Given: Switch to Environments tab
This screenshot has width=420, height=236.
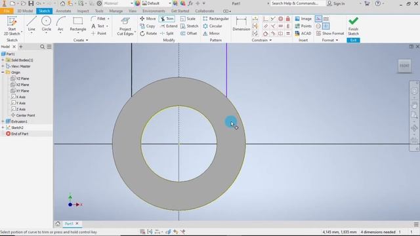Looking at the screenshot, I should coord(154,11).
